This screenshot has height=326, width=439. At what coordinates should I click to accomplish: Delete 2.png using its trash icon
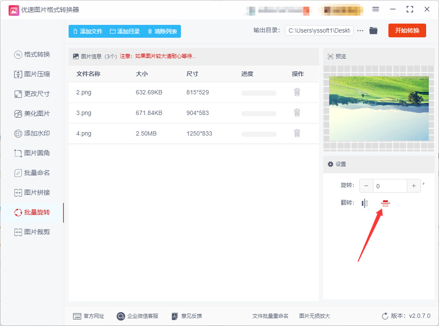(x=297, y=92)
